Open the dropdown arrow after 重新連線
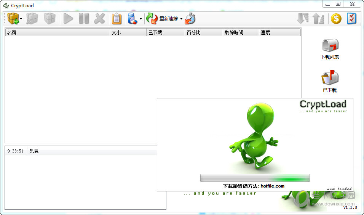 pyautogui.click(x=181, y=19)
